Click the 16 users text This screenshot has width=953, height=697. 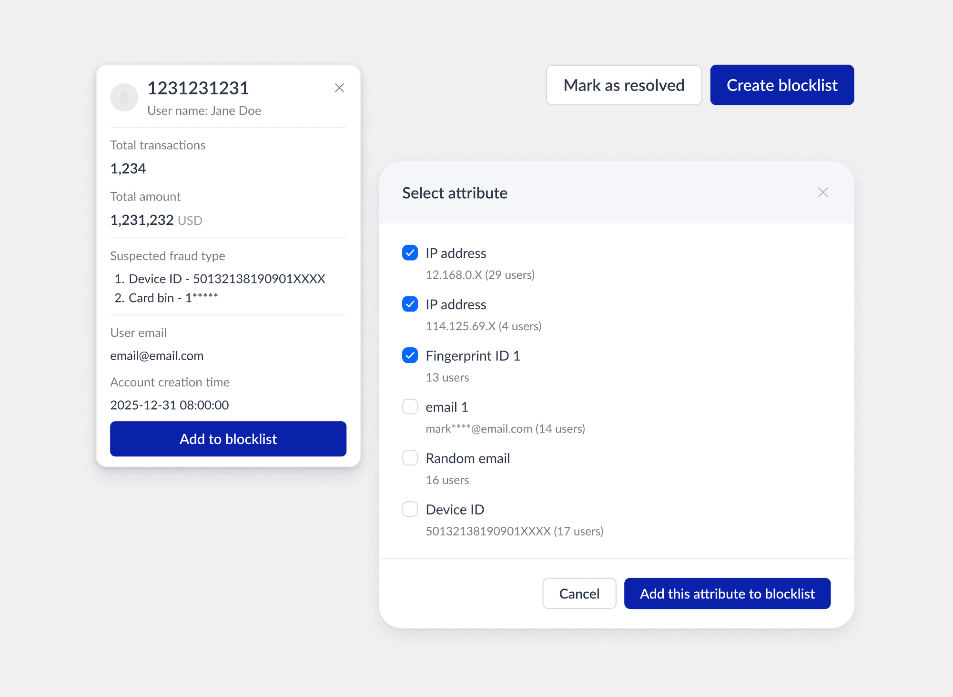click(447, 480)
